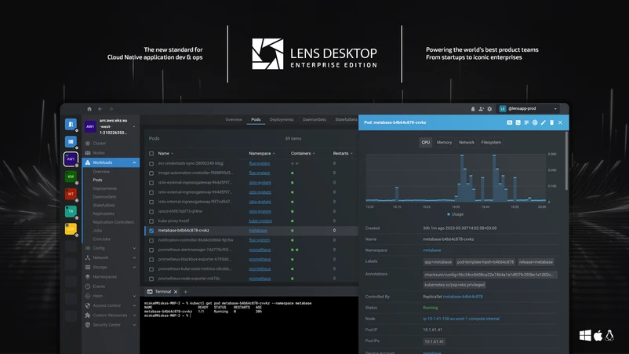
Task: Check the kube-proxy-hvzdf pod checkbox
Action: click(151, 221)
